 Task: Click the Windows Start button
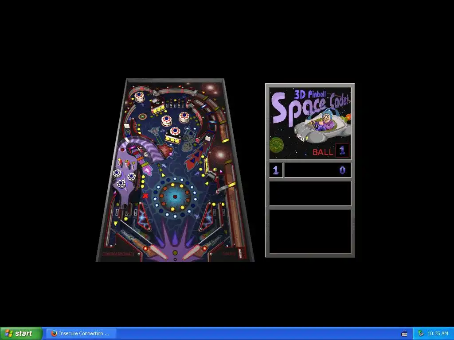point(21,333)
